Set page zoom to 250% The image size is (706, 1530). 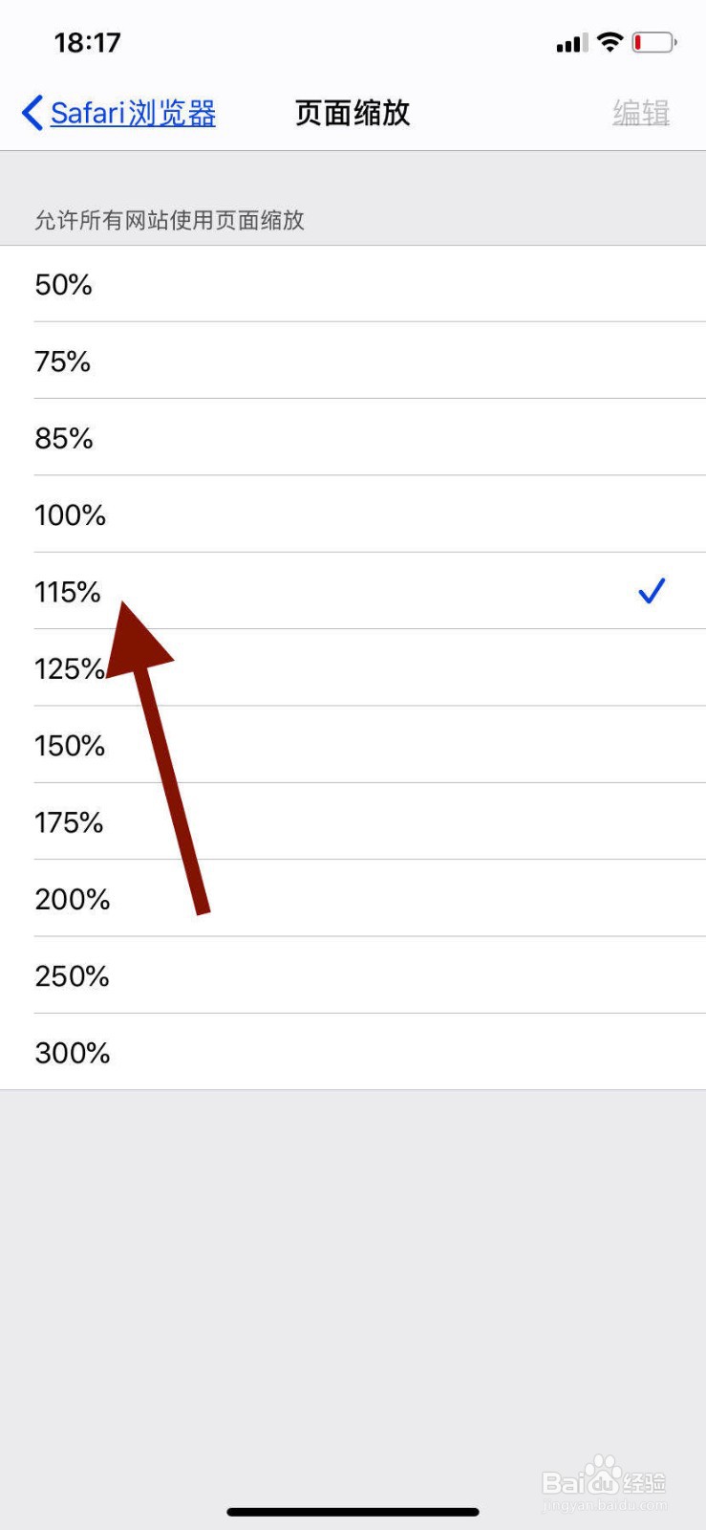(x=353, y=975)
